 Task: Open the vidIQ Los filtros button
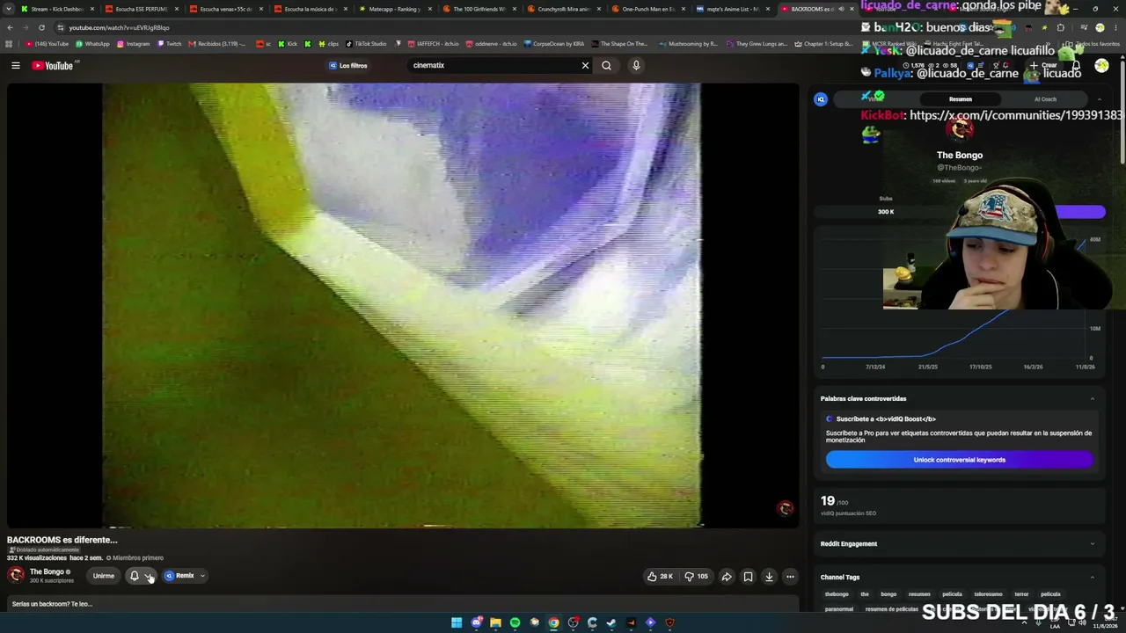[348, 65]
